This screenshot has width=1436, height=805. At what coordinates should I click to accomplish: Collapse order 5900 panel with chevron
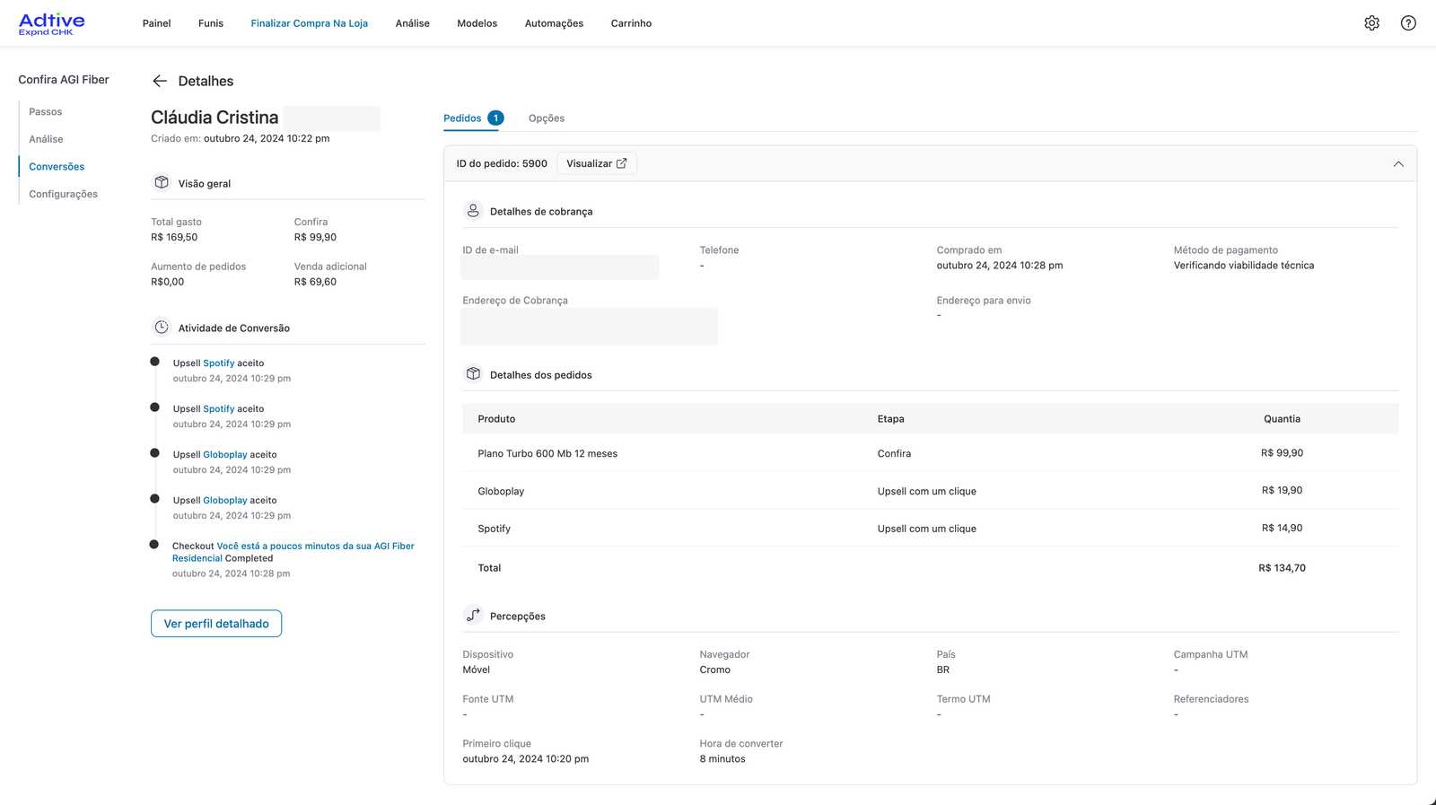coord(1397,163)
